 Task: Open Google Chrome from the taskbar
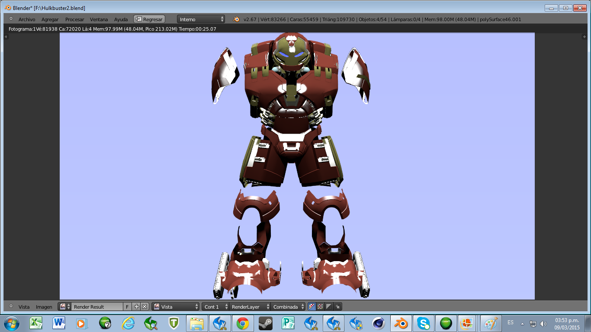[243, 323]
